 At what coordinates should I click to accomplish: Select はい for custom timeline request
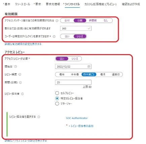tap(67, 37)
